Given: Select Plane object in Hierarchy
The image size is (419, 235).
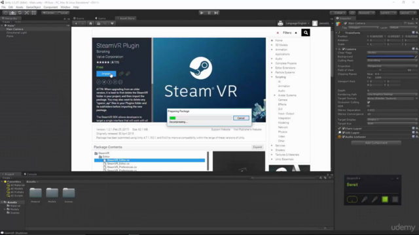Looking at the screenshot, I should [x=10, y=36].
